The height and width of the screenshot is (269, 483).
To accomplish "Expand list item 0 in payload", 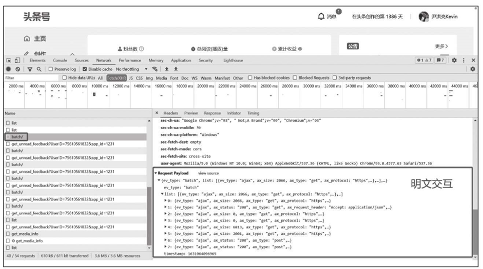I will click(x=166, y=200).
